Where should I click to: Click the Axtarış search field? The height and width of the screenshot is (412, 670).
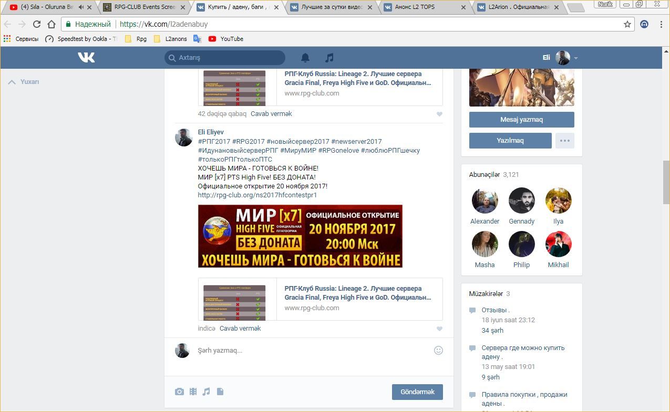225,58
